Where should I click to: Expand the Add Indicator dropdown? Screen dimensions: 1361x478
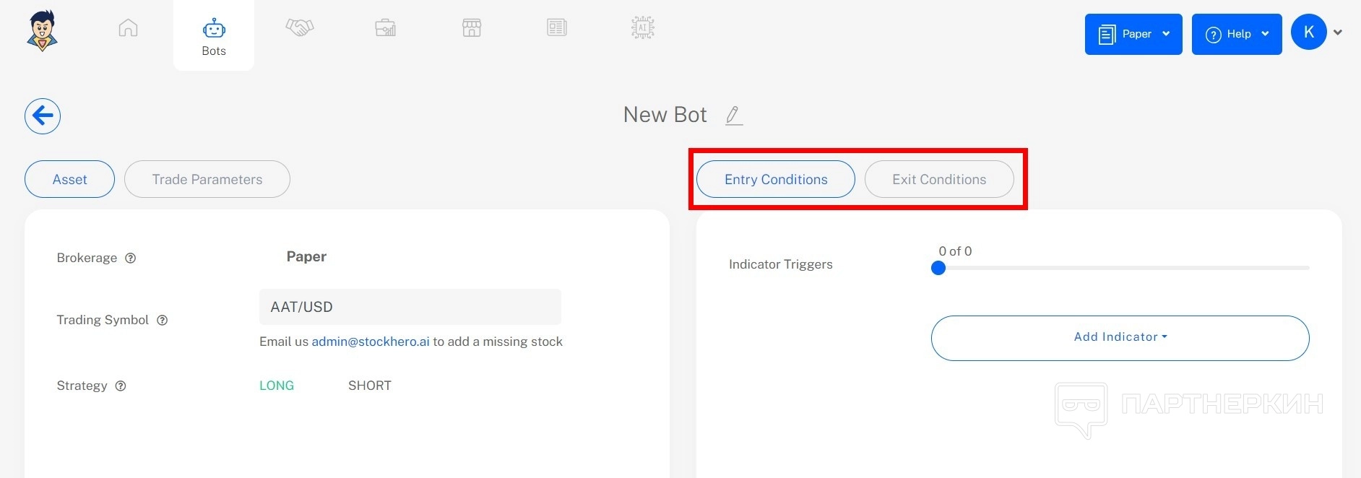(1120, 337)
